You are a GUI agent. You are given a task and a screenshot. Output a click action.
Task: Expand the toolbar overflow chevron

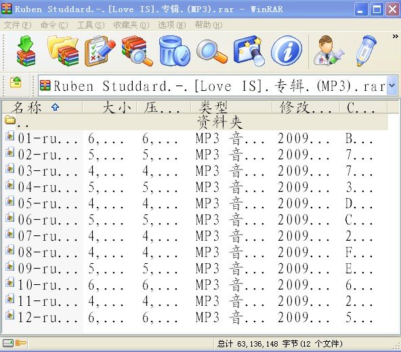(x=395, y=37)
